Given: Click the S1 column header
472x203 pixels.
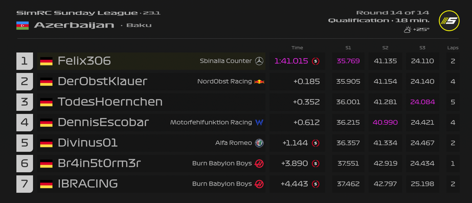Looking at the screenshot, I should (x=348, y=48).
